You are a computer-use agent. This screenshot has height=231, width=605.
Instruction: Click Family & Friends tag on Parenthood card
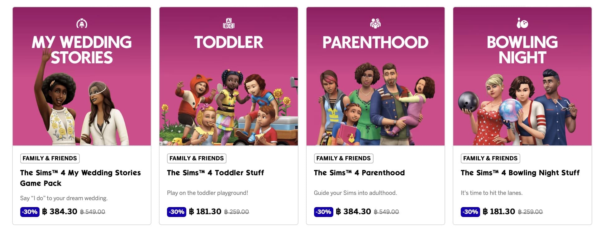[x=344, y=158]
